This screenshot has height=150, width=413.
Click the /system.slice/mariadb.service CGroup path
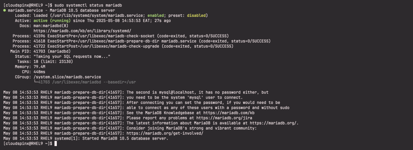[x=67, y=77]
